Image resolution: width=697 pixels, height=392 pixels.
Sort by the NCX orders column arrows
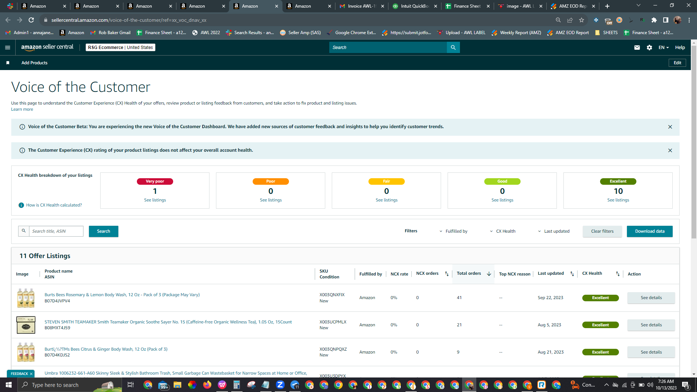click(x=447, y=274)
